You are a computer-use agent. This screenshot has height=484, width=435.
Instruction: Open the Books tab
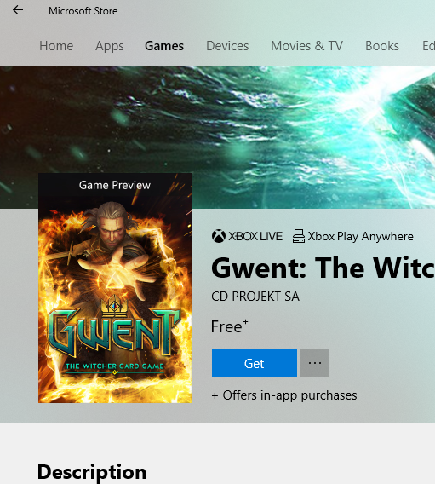point(382,46)
